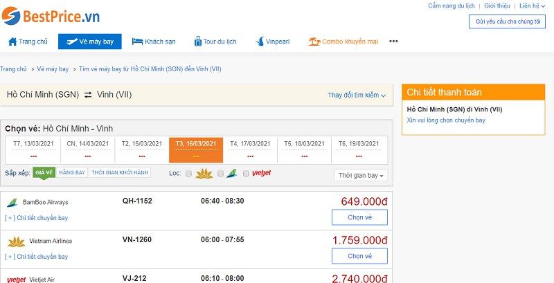Screen dimensions: 554x283
Task: Click the Vietnam Airlines lotus filter logo
Action: (204, 173)
